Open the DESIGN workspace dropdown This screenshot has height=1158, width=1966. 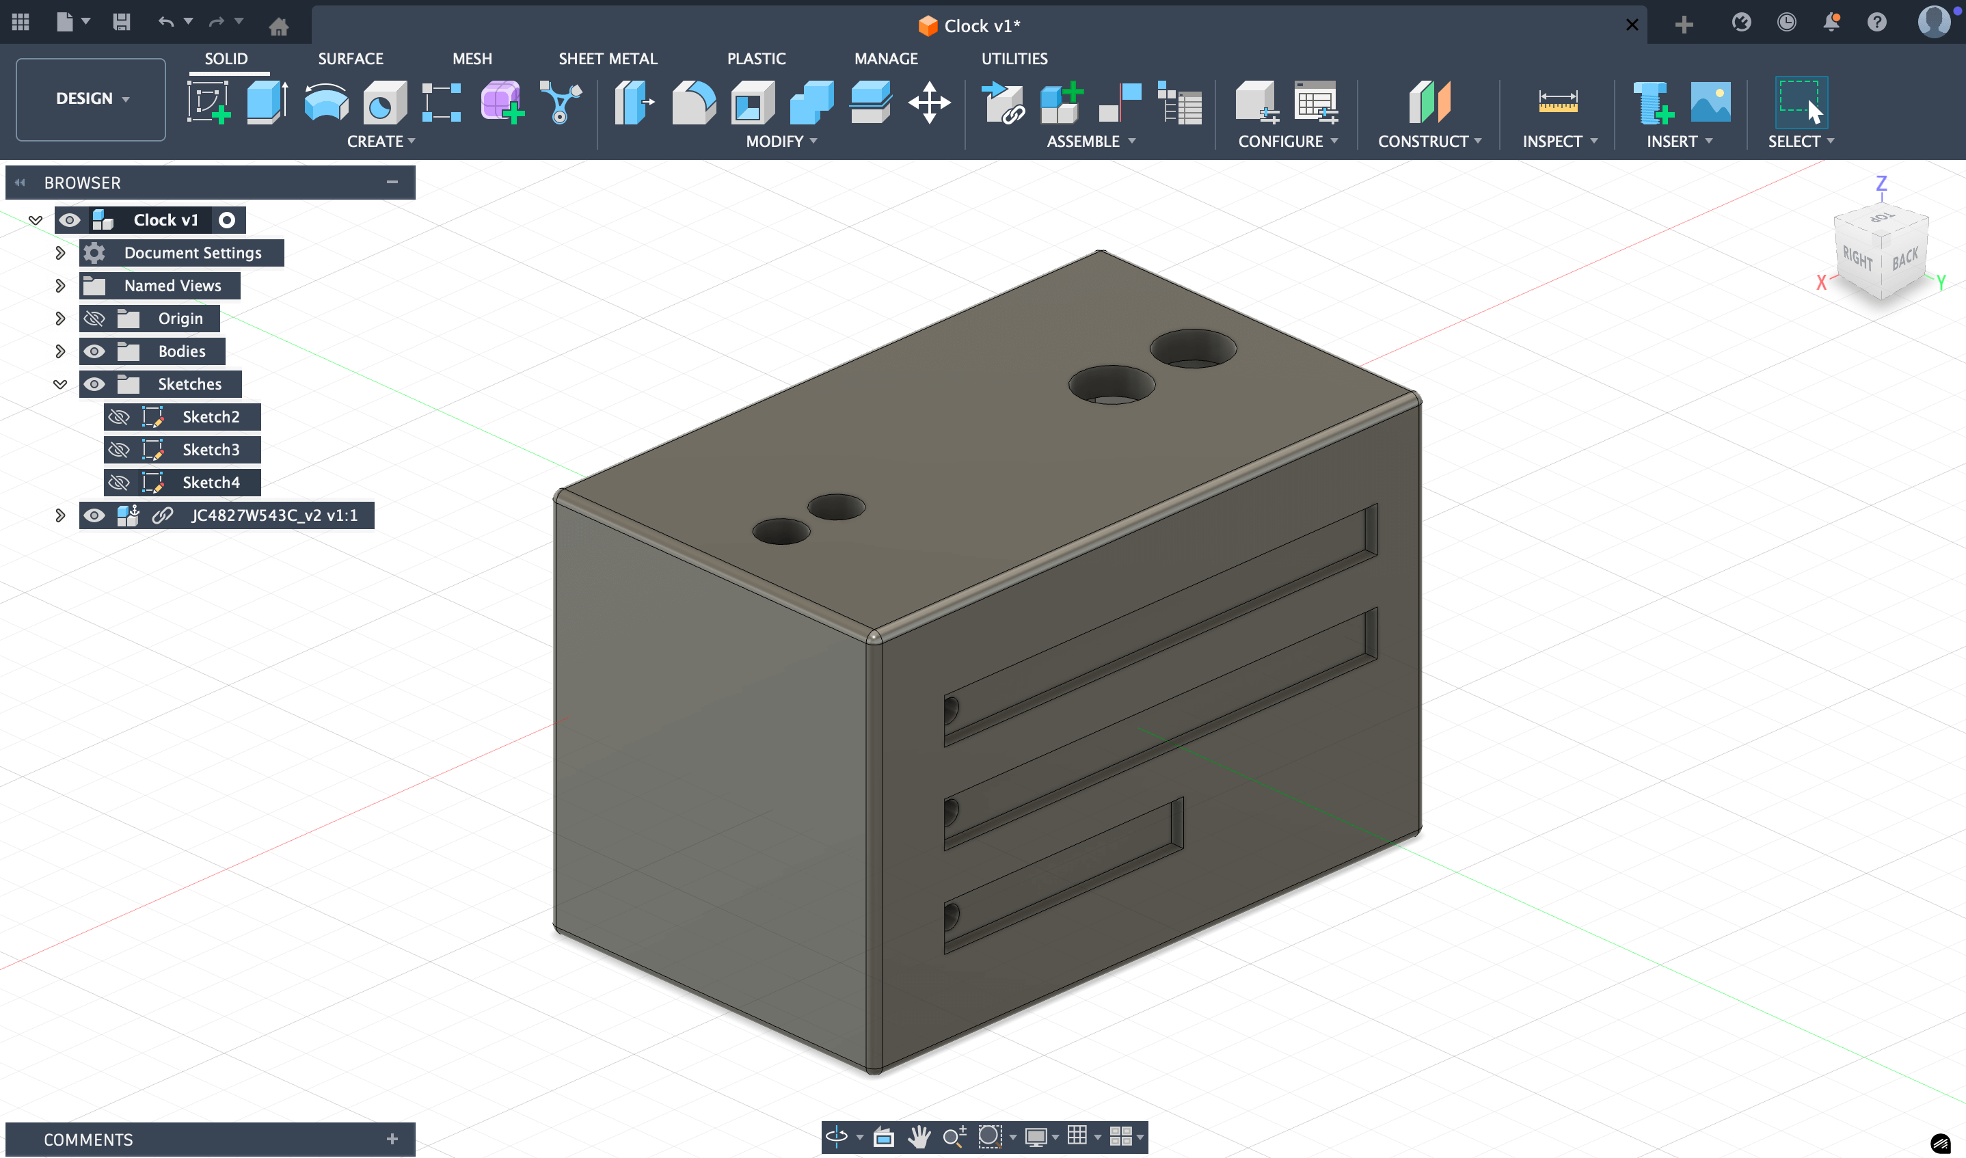point(92,98)
